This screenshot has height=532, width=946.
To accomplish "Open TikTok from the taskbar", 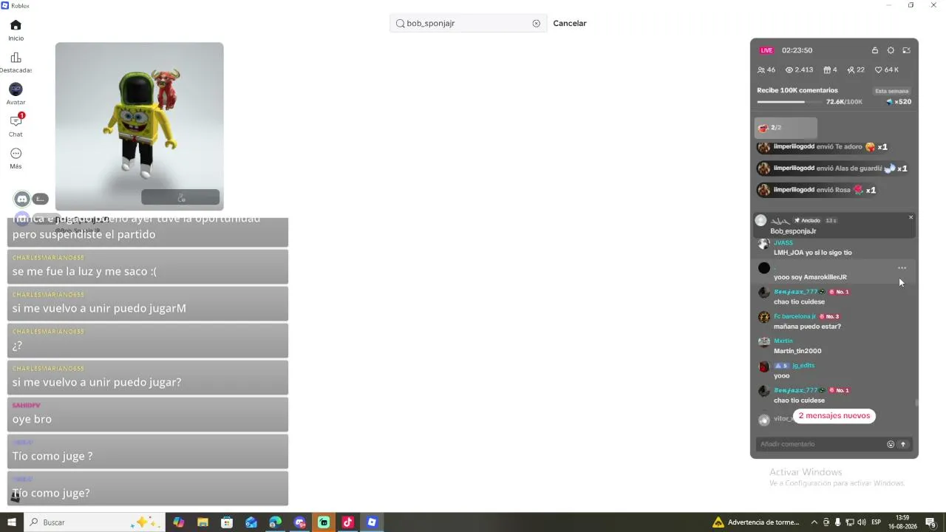I will [348, 522].
